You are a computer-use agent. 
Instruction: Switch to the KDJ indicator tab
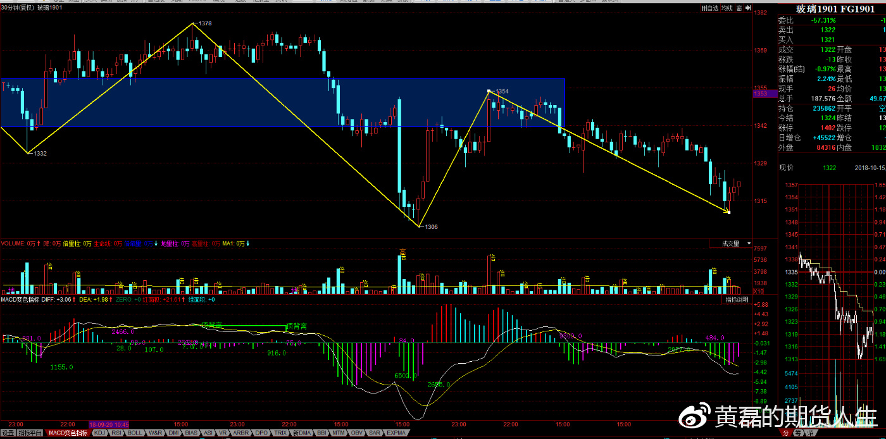[100, 433]
